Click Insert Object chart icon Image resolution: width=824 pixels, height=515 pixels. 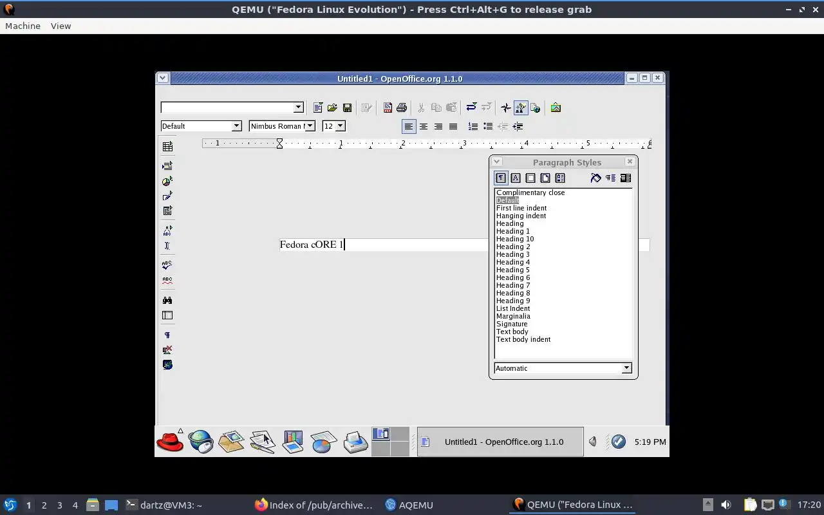[167, 181]
